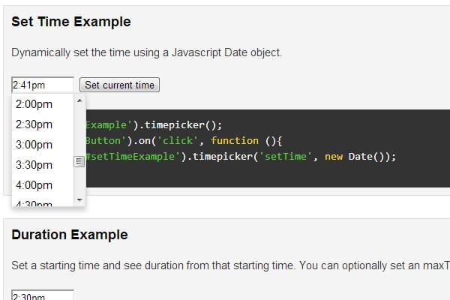Choose the 2:30pm option in the dropdown list
The image size is (450, 300).
click(x=34, y=124)
